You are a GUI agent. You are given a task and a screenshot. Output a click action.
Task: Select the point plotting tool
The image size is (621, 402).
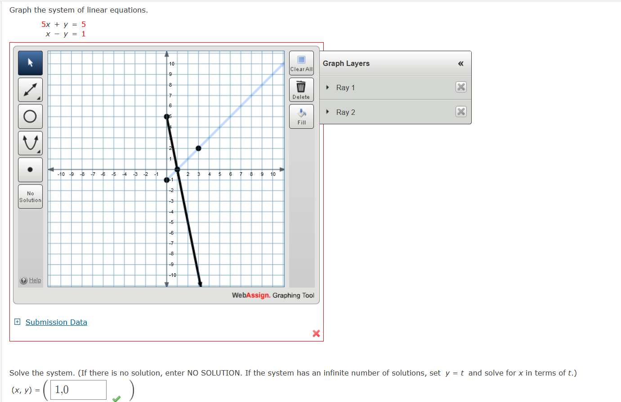click(30, 169)
